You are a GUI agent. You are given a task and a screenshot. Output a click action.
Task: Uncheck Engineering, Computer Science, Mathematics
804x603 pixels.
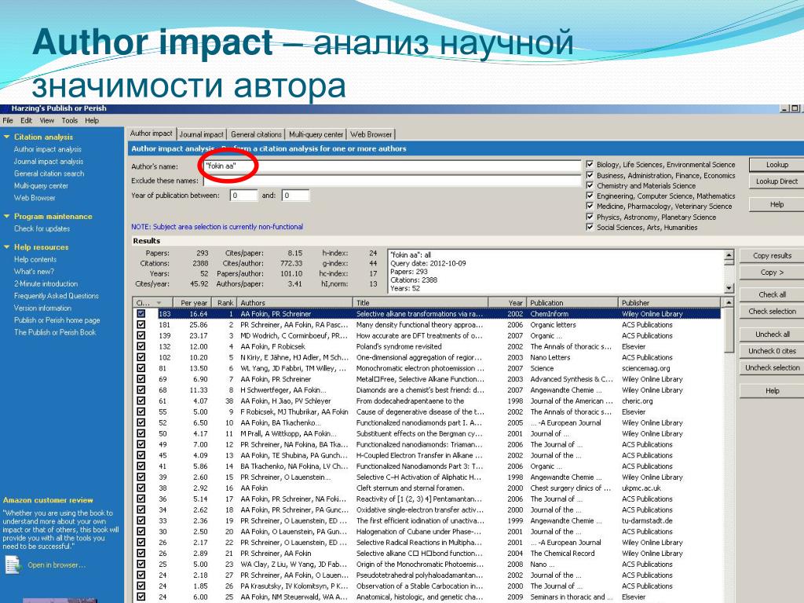(x=590, y=196)
